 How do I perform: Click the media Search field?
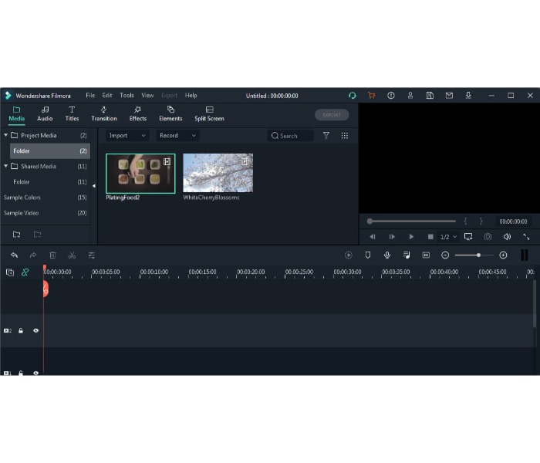tap(291, 136)
